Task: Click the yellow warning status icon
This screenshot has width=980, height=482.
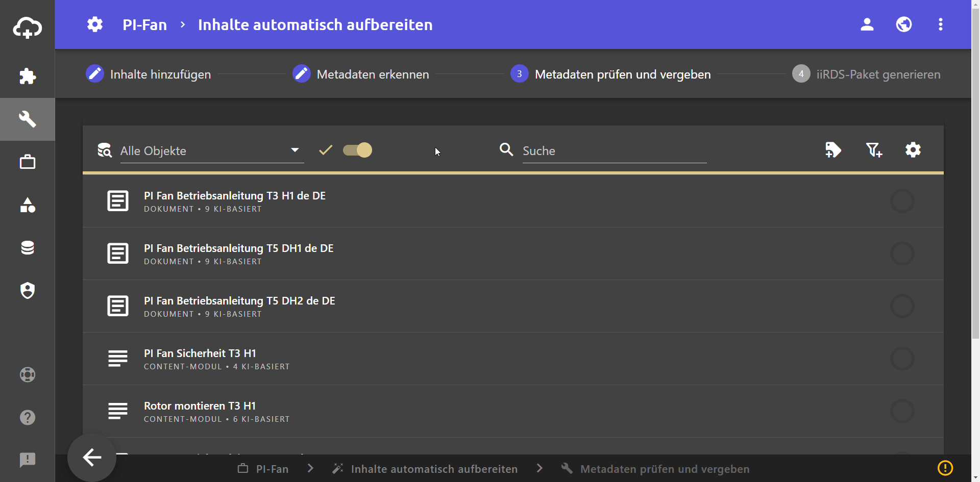Action: coord(945,468)
